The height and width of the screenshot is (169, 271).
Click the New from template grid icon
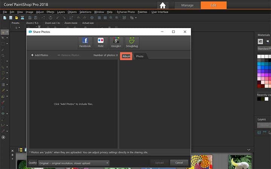tap(11, 18)
